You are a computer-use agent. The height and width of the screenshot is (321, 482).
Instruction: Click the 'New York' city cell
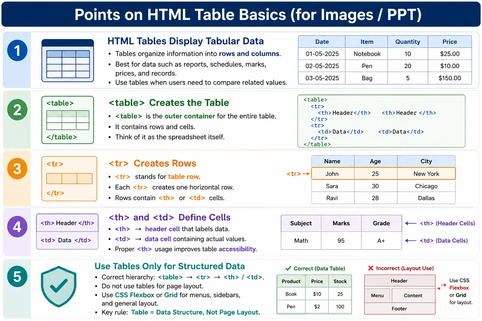(426, 174)
